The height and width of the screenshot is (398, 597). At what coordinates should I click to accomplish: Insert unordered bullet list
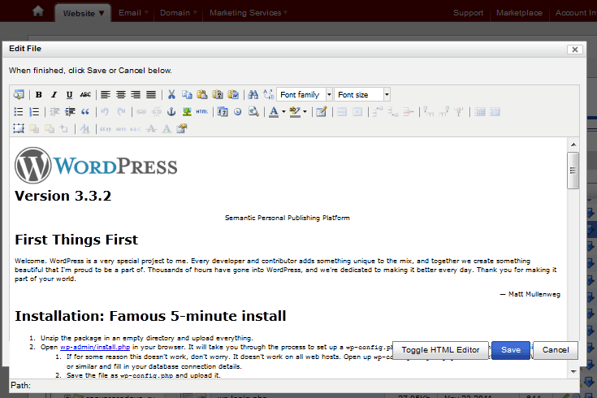[18, 111]
